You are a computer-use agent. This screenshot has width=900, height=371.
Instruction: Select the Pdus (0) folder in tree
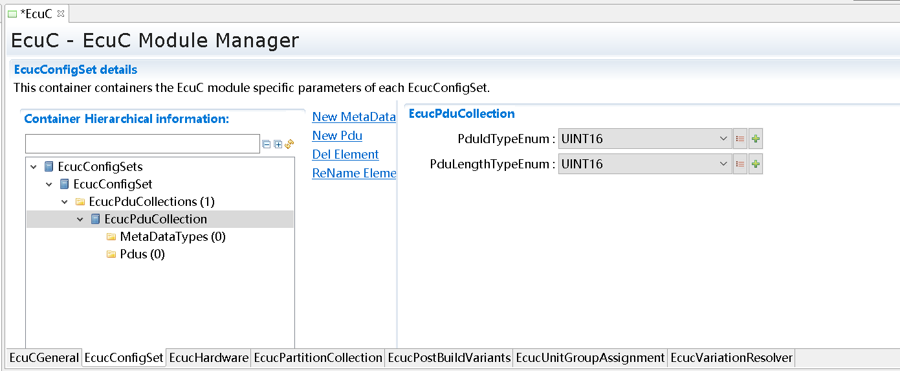(x=142, y=254)
